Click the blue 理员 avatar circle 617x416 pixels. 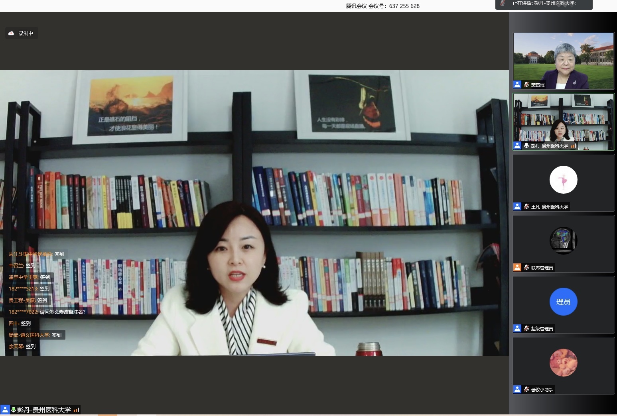pos(563,302)
